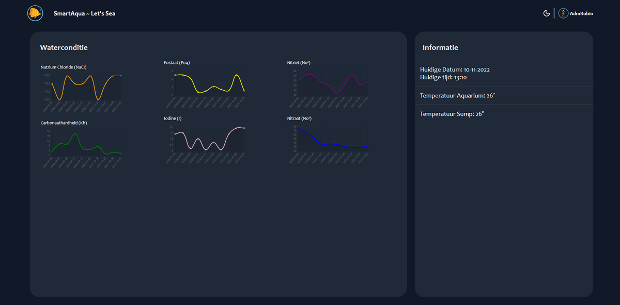Image resolution: width=620 pixels, height=305 pixels.
Task: Select the Informatie panel header
Action: 440,47
